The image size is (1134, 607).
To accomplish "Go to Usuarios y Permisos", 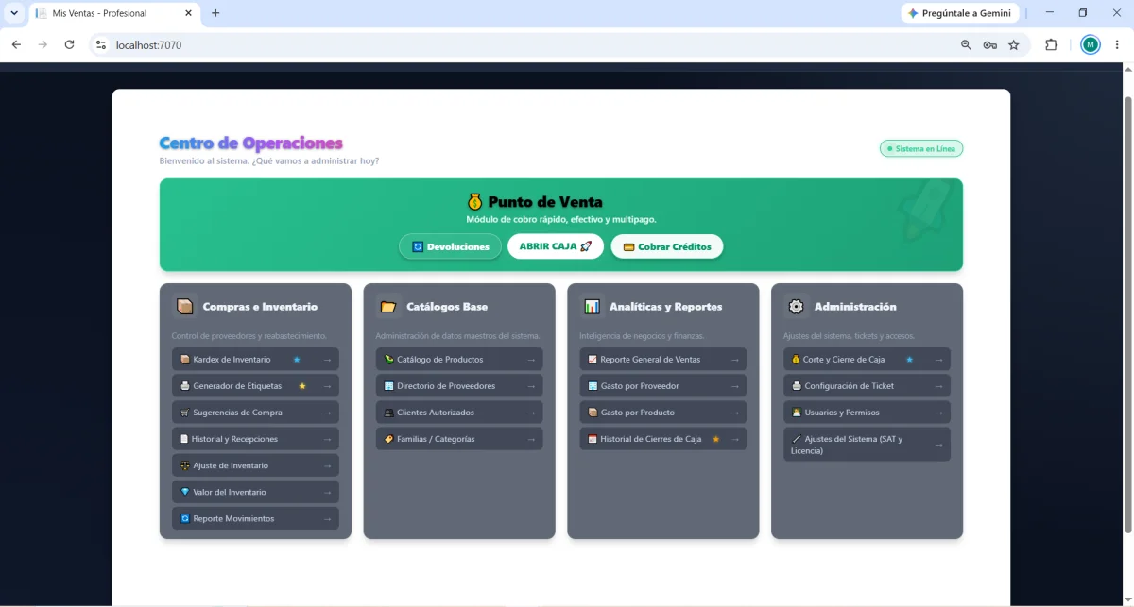I will (867, 413).
